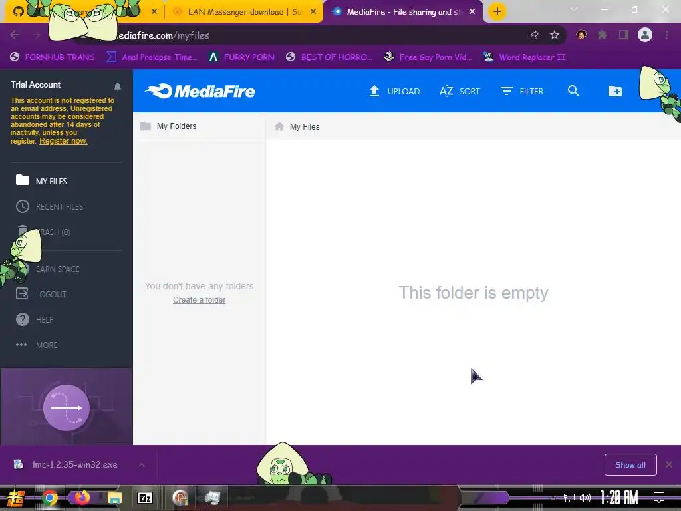This screenshot has height=511, width=681.
Task: Open Chrome from the taskbar
Action: (x=49, y=498)
